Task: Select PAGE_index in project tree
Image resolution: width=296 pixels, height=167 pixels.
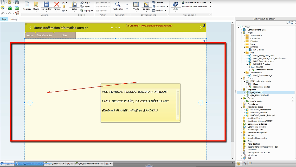Action: (258, 50)
